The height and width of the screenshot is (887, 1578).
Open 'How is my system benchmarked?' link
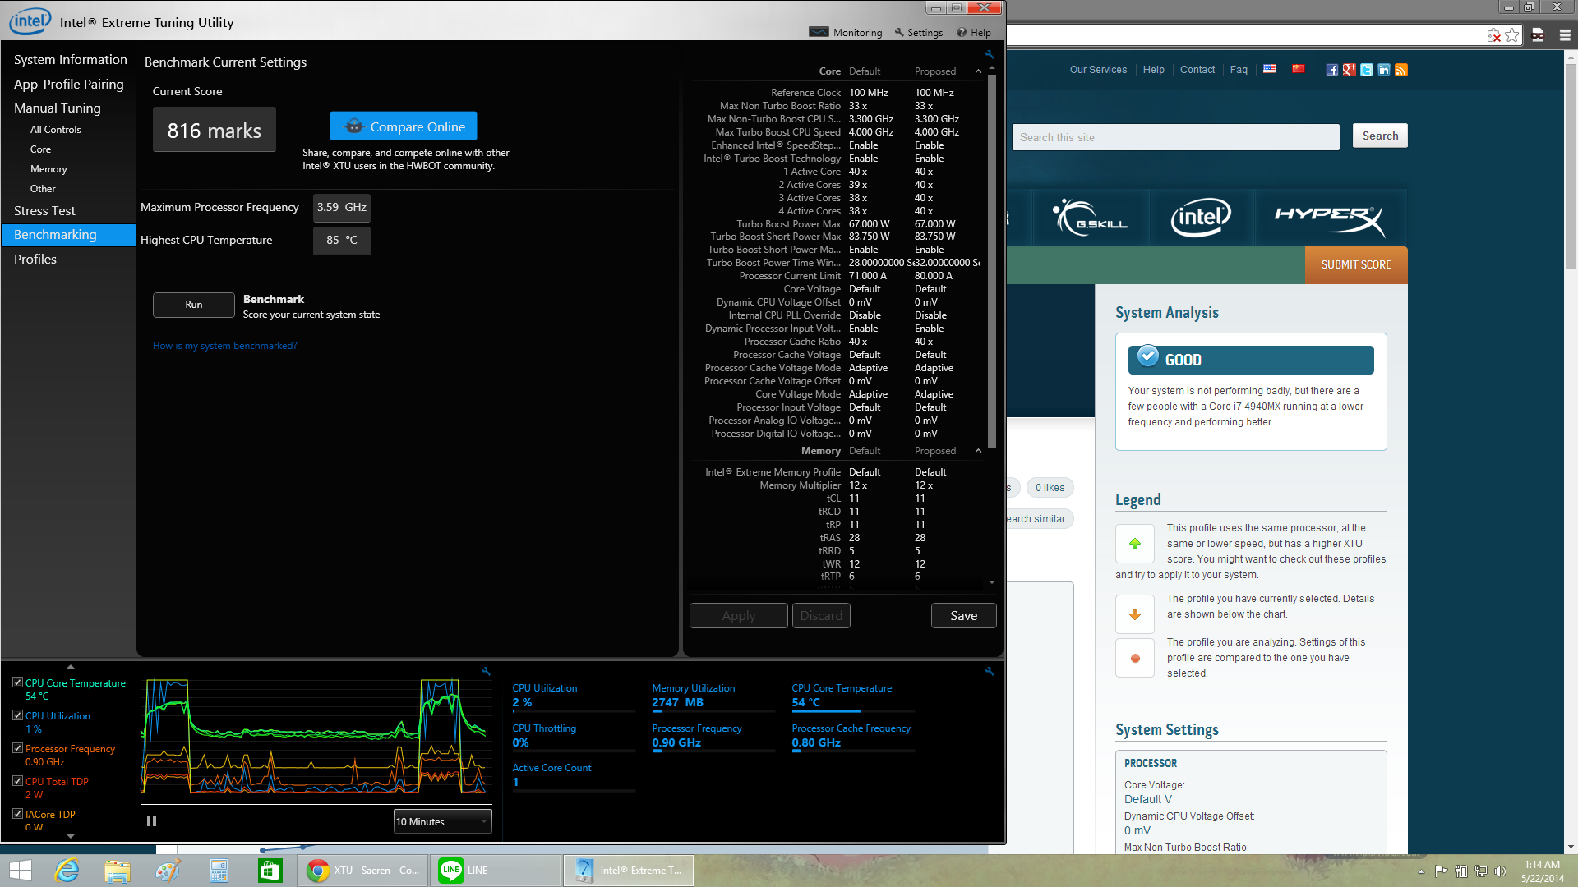pos(225,346)
